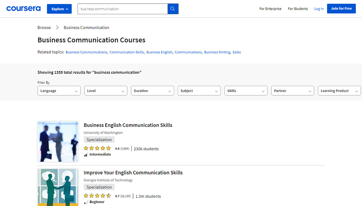Screen dimensions: 362x206
Task: Open the For Enterprise page
Action: [270, 9]
